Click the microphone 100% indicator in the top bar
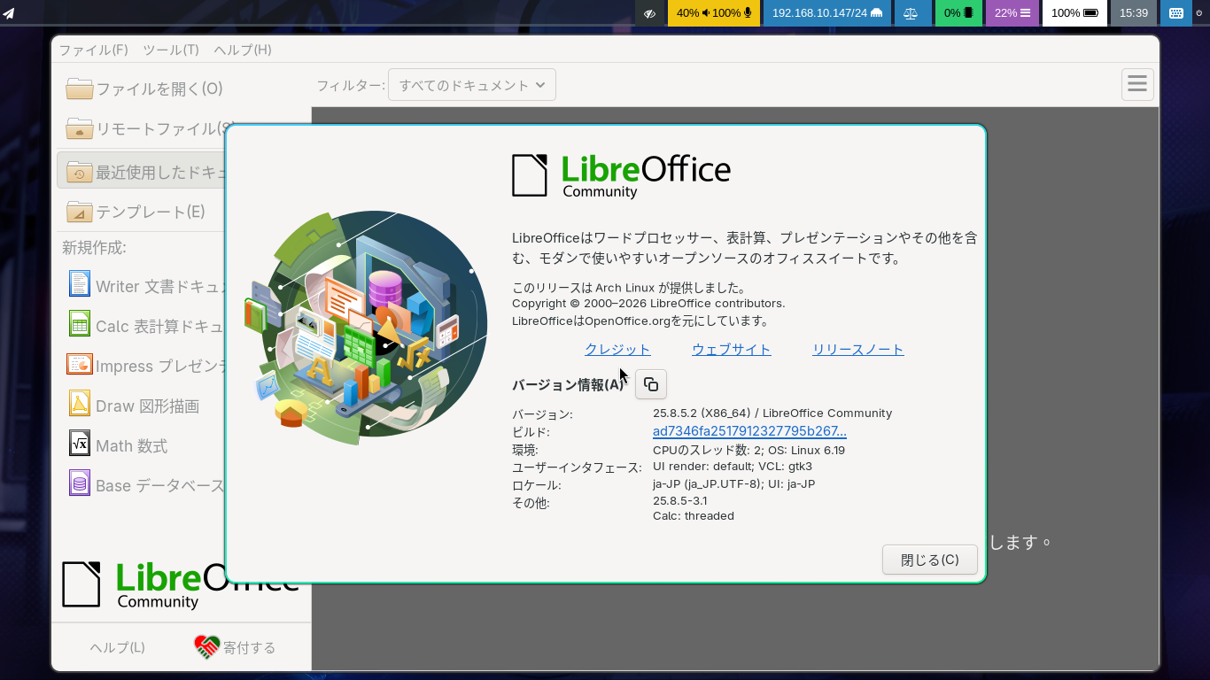This screenshot has width=1210, height=680. click(733, 13)
